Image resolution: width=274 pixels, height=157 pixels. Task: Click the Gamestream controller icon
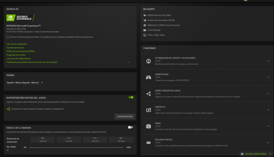tap(148, 77)
